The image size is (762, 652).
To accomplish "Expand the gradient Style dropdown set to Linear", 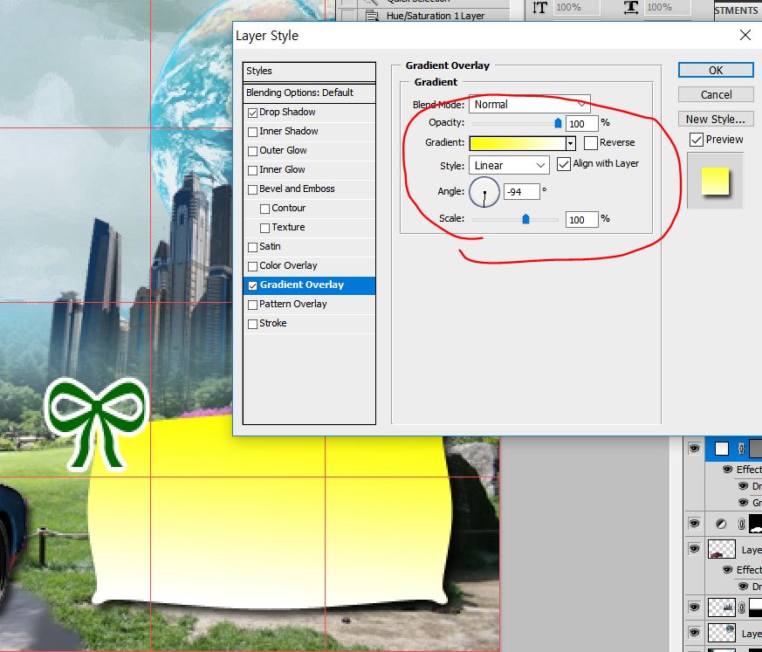I will point(510,165).
